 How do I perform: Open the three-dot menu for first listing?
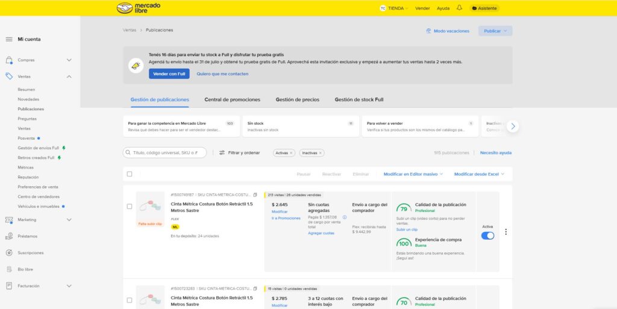click(506, 232)
